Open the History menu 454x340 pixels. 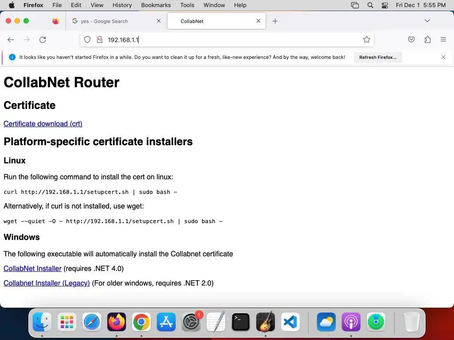pos(122,5)
